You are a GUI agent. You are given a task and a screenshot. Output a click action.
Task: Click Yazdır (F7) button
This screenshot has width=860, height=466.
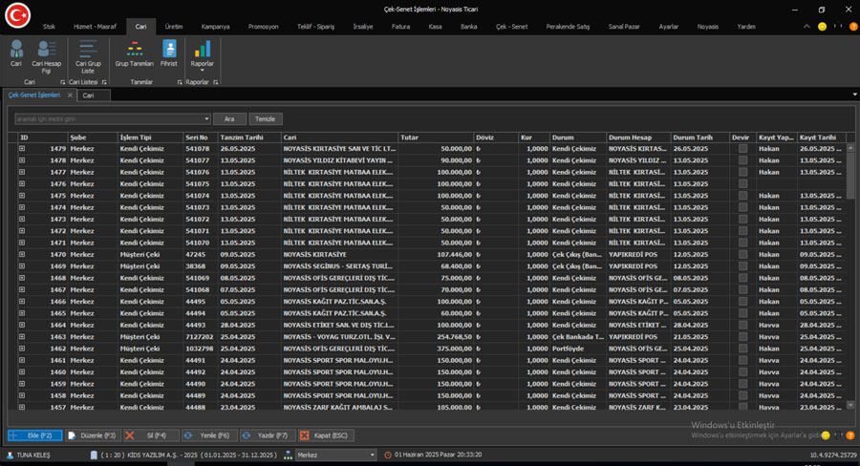pos(268,435)
